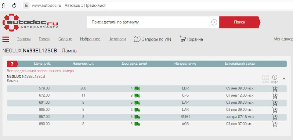Sort by Цена, руб. column header

pyautogui.click(x=42, y=64)
